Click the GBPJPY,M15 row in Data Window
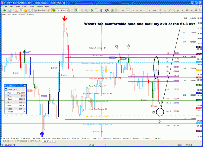203x147 pixels. click(x=15, y=90)
